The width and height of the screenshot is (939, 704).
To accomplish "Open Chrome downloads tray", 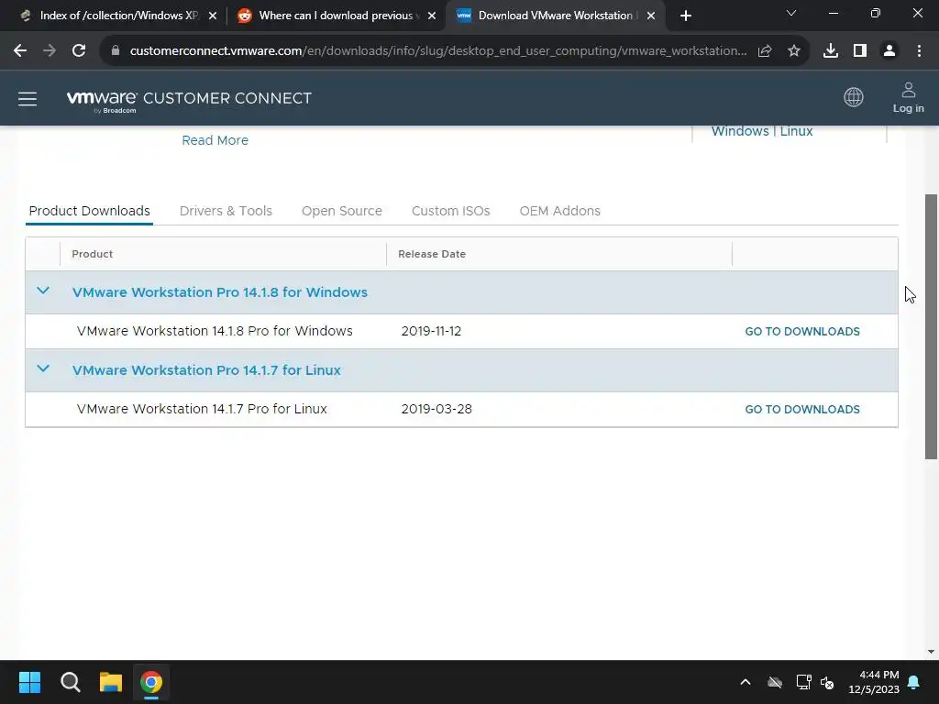I will pos(831,51).
